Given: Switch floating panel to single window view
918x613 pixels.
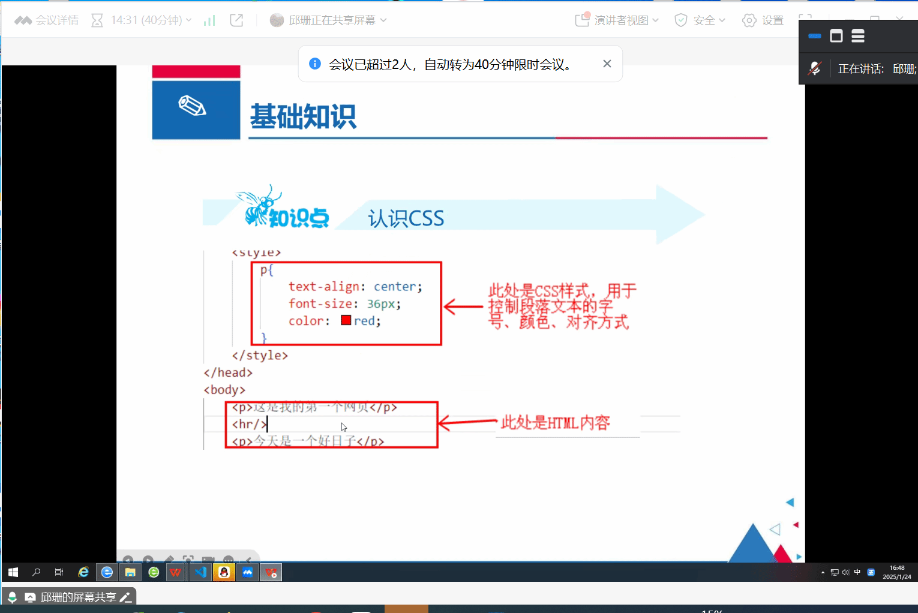Looking at the screenshot, I should click(836, 36).
